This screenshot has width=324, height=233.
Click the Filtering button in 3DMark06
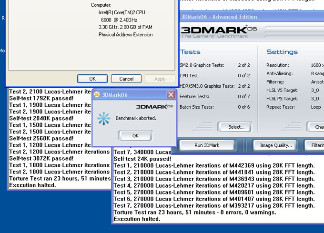click(x=314, y=145)
